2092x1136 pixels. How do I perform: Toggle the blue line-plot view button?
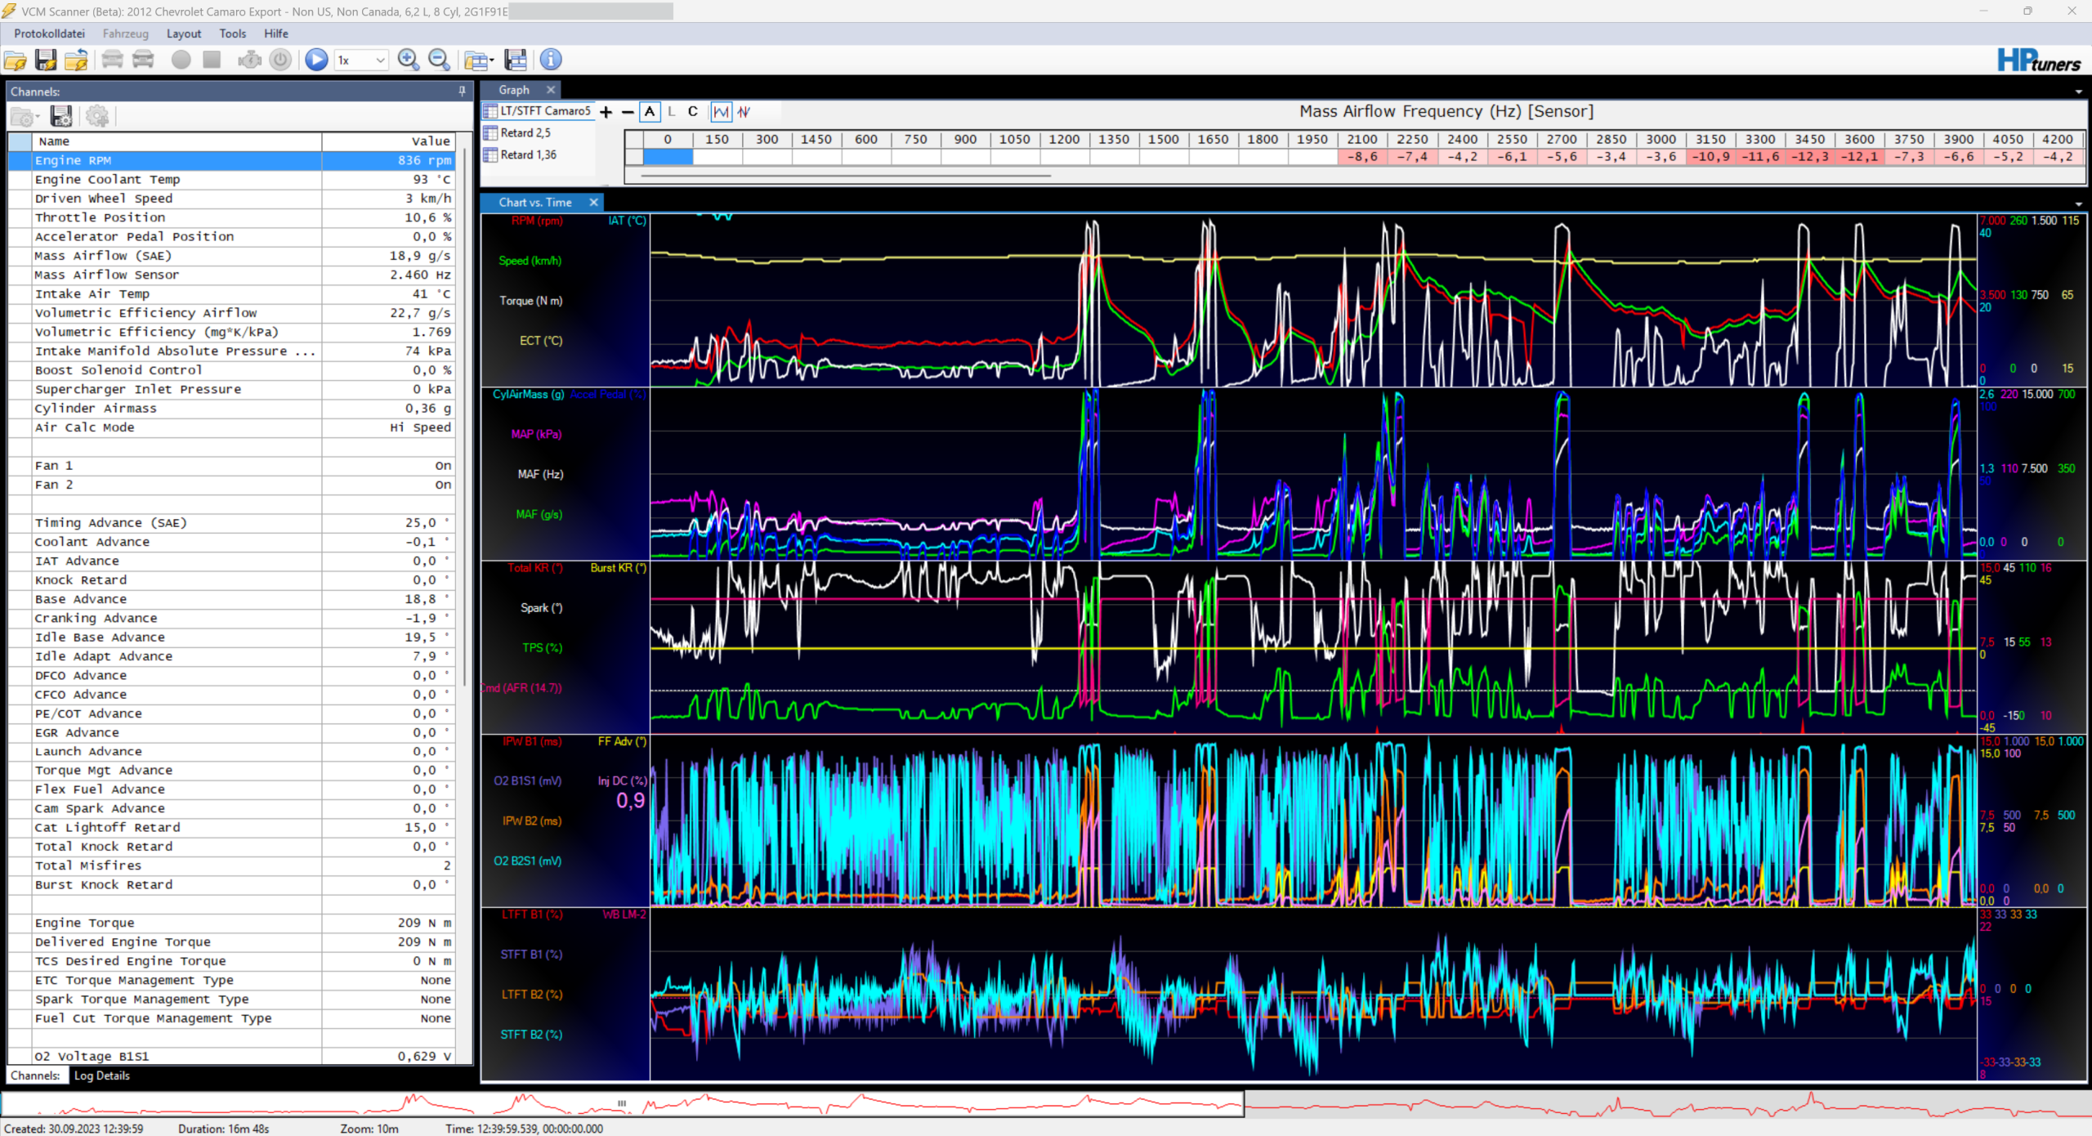tap(722, 112)
